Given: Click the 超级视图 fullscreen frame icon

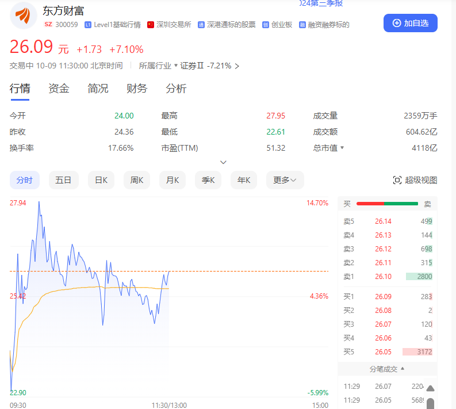Looking at the screenshot, I should pyautogui.click(x=397, y=181).
